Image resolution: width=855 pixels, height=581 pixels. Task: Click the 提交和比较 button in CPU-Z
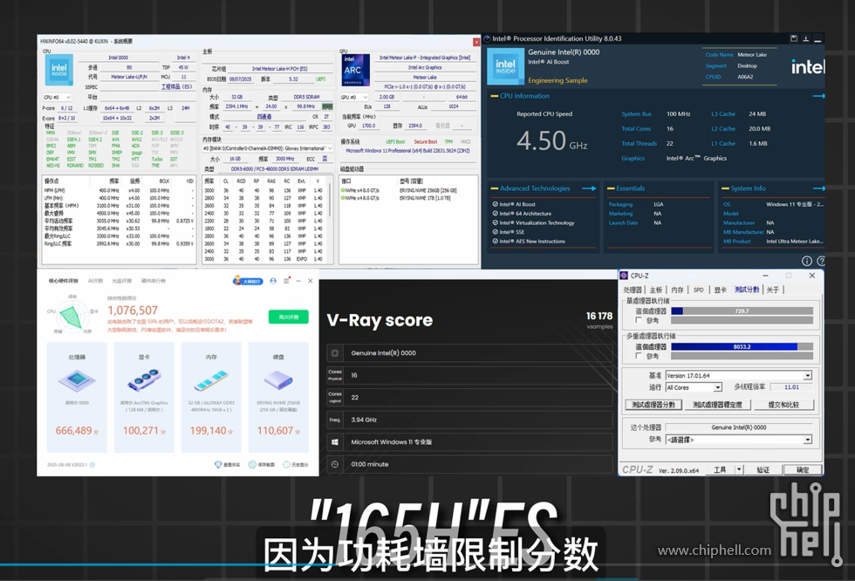[x=783, y=405]
